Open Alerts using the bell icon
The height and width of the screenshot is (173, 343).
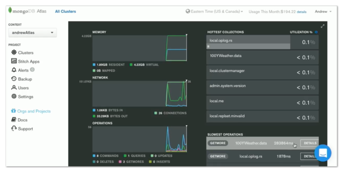[x=14, y=70]
